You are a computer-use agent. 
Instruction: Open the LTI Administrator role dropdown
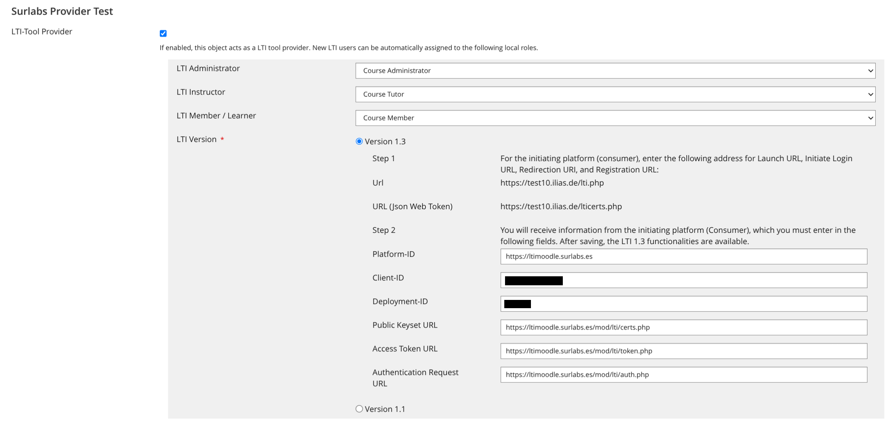[615, 70]
